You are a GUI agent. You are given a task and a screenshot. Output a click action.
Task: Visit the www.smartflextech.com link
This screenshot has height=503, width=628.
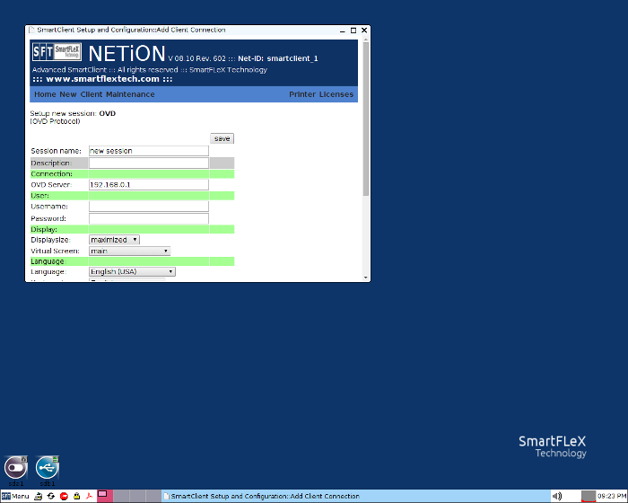[x=102, y=79]
